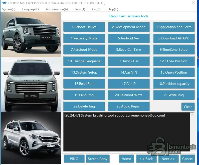Click 21.Write Img button
The height and width of the screenshot is (165, 199).
click(174, 95)
